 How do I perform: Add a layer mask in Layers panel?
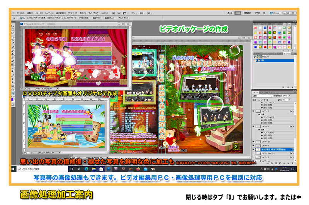[276, 163]
